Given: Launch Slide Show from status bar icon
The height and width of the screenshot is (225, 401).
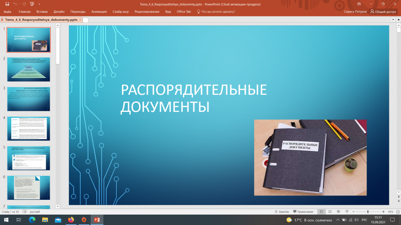Looking at the screenshot, I should coord(346,211).
